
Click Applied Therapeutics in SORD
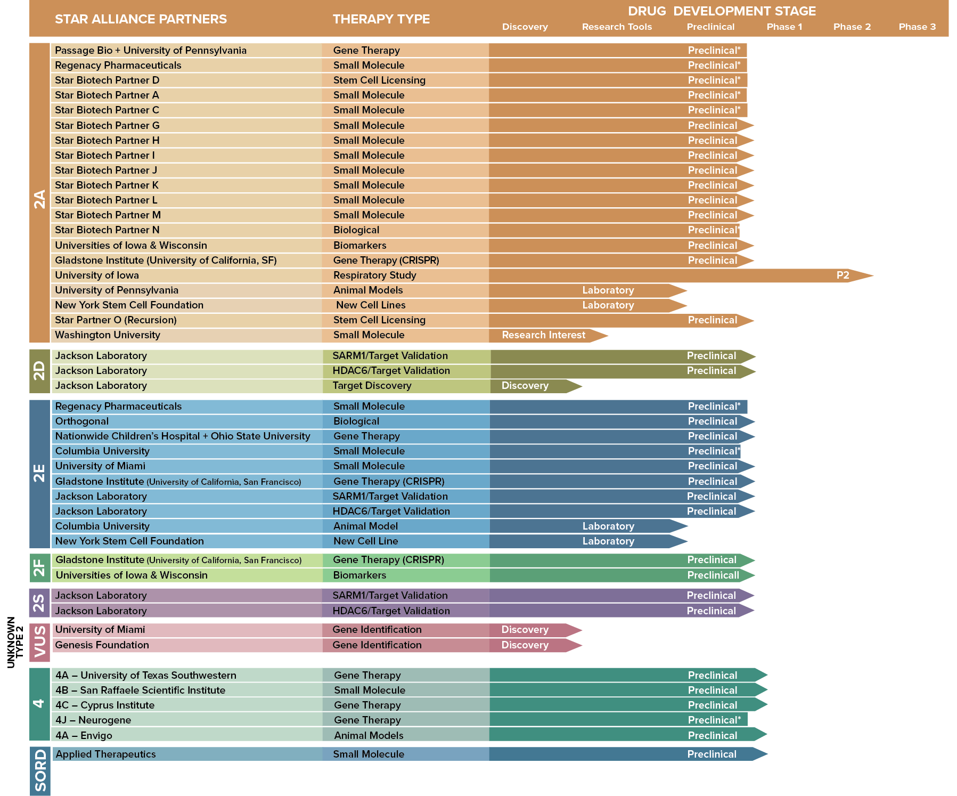[x=105, y=754]
